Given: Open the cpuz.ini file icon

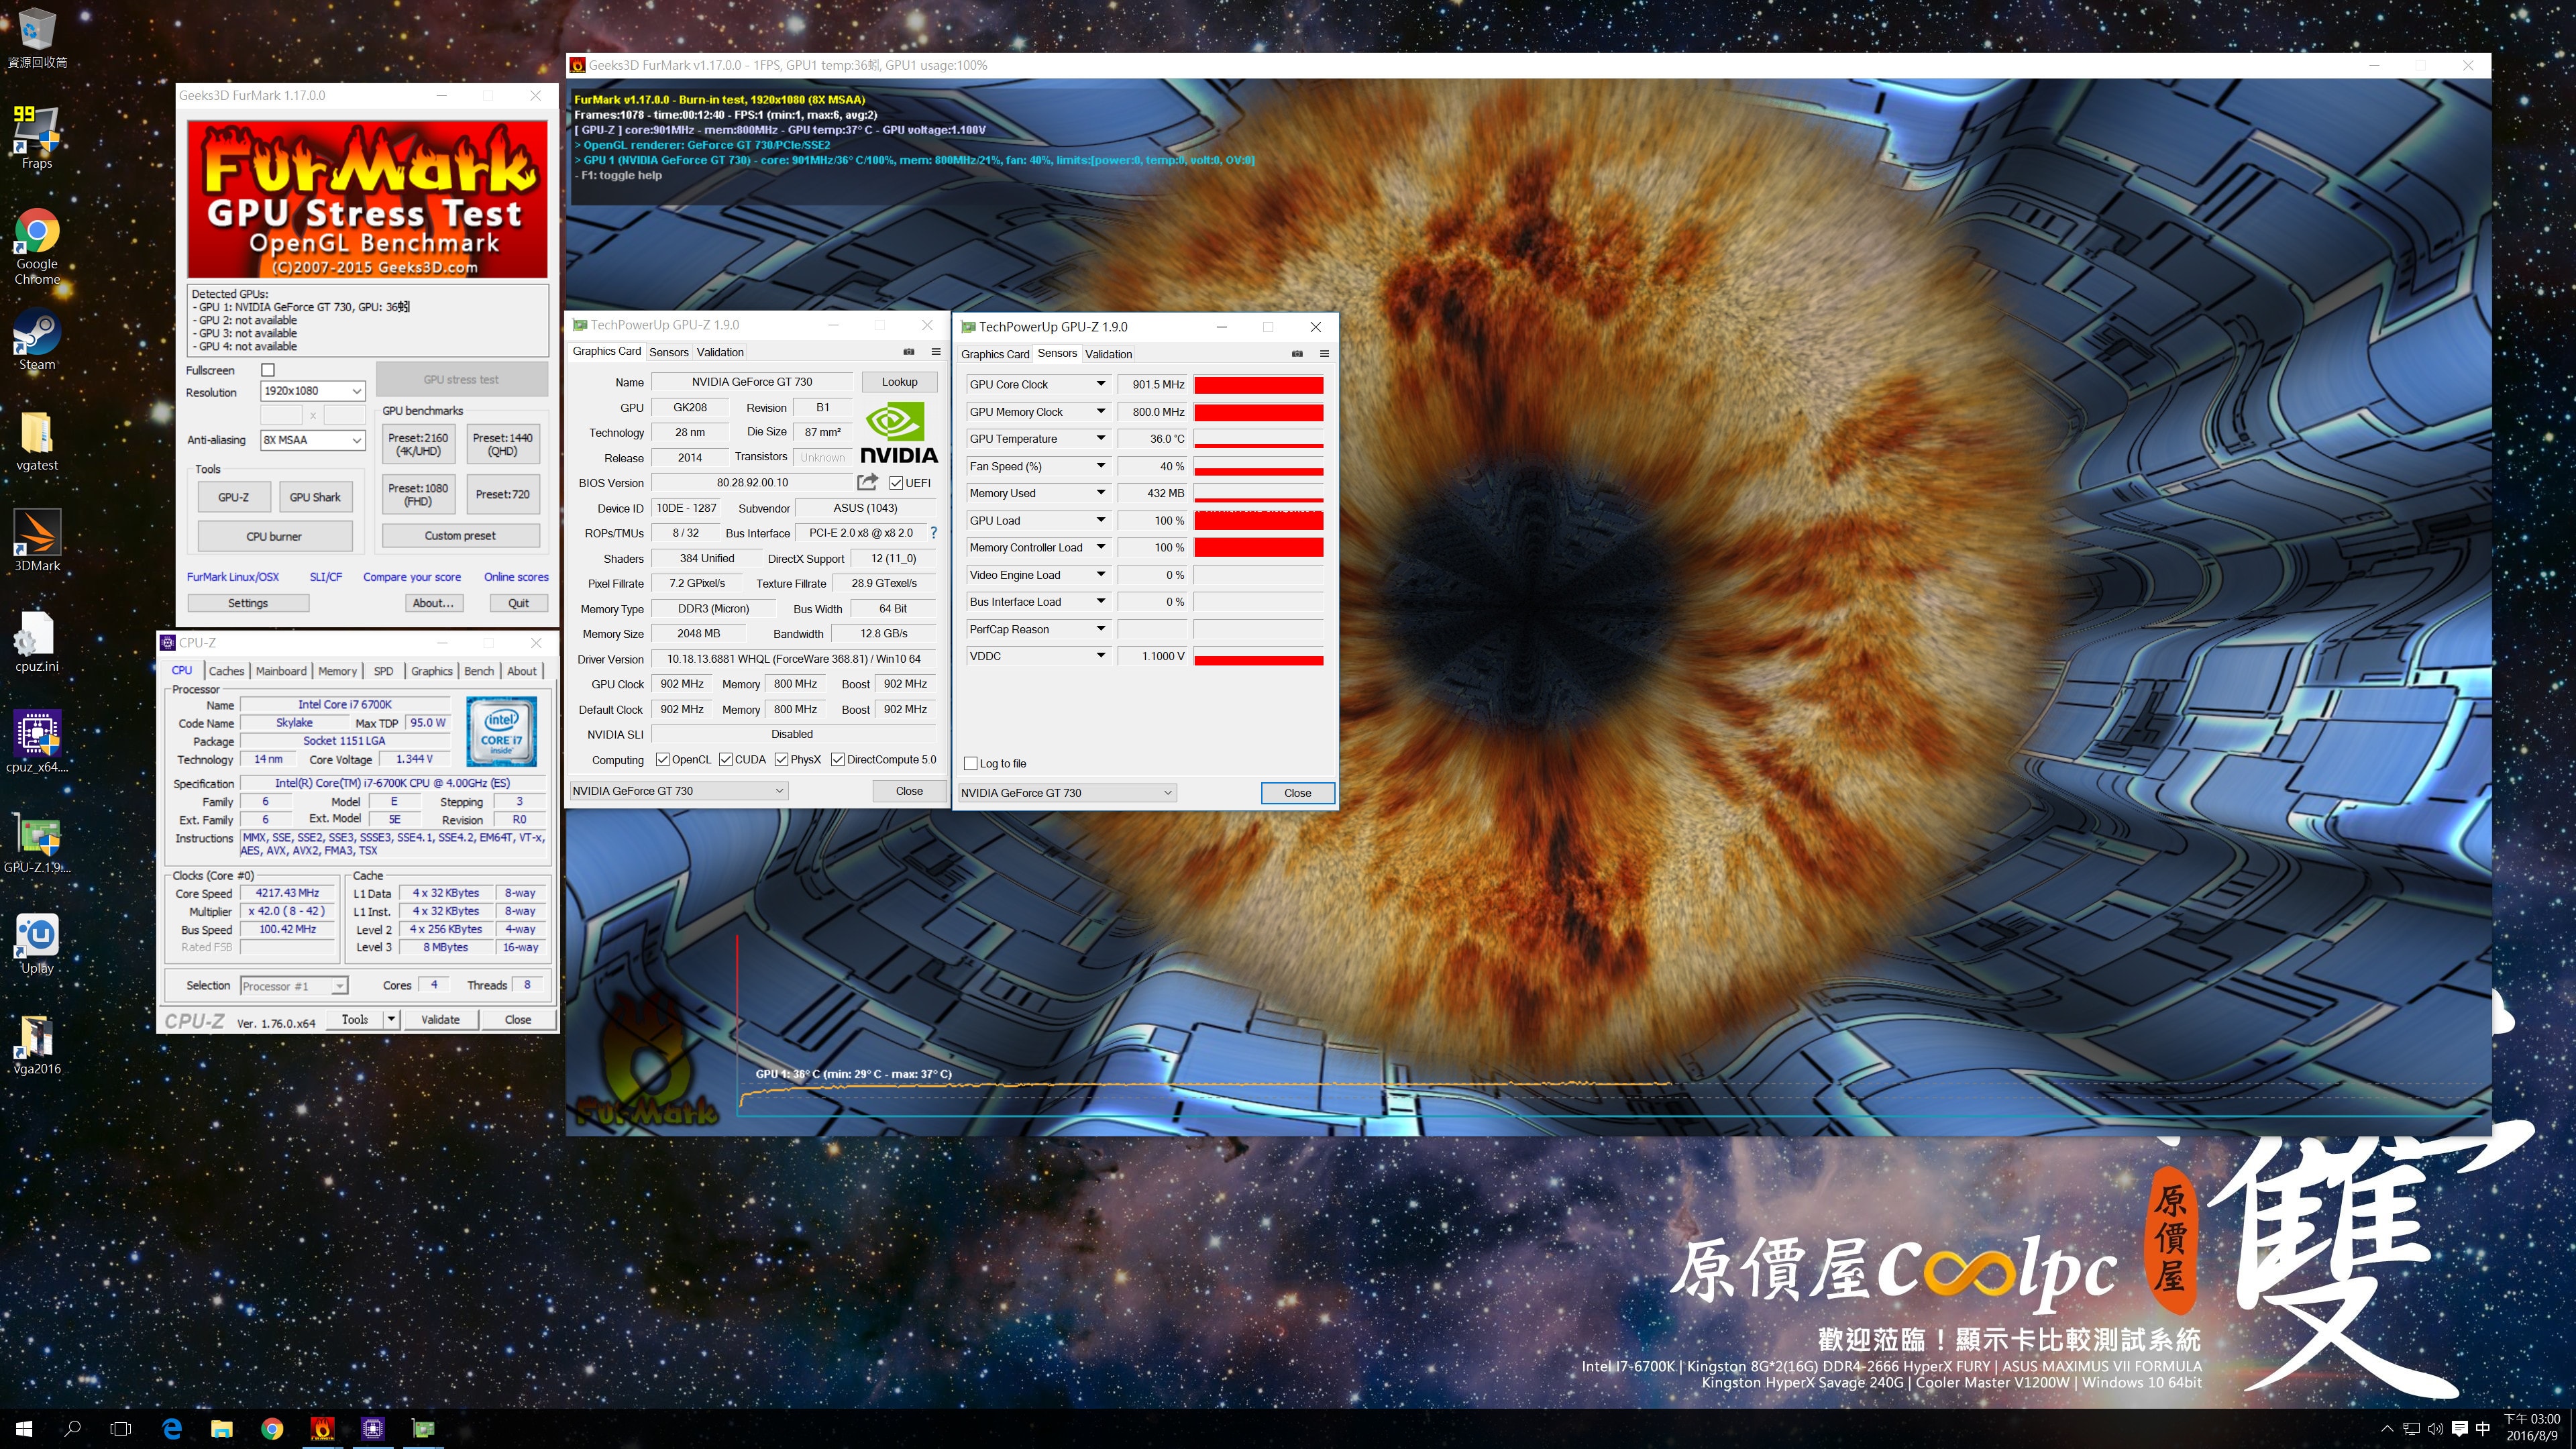Looking at the screenshot, I should point(37,641).
